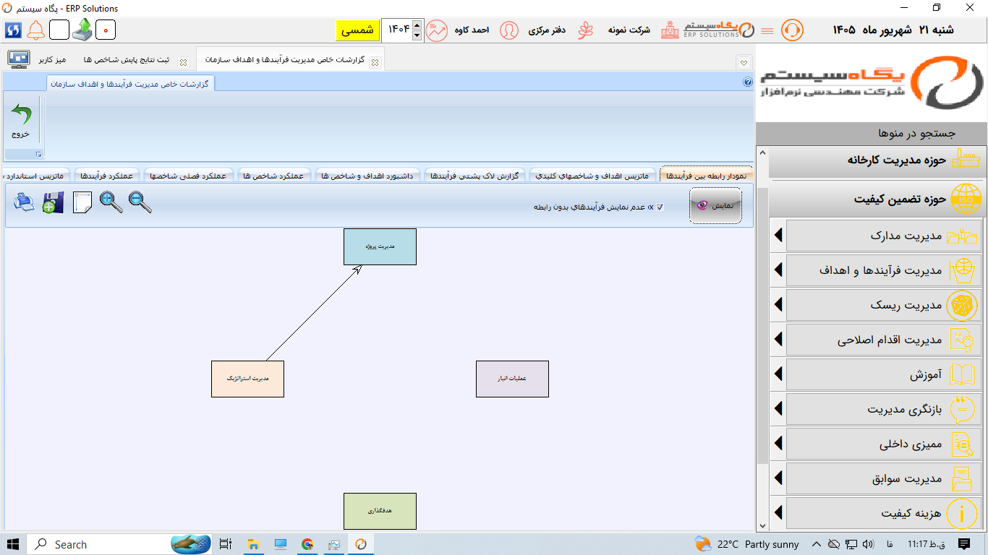Click the نمایش display button
The image size is (988, 555).
tap(715, 205)
